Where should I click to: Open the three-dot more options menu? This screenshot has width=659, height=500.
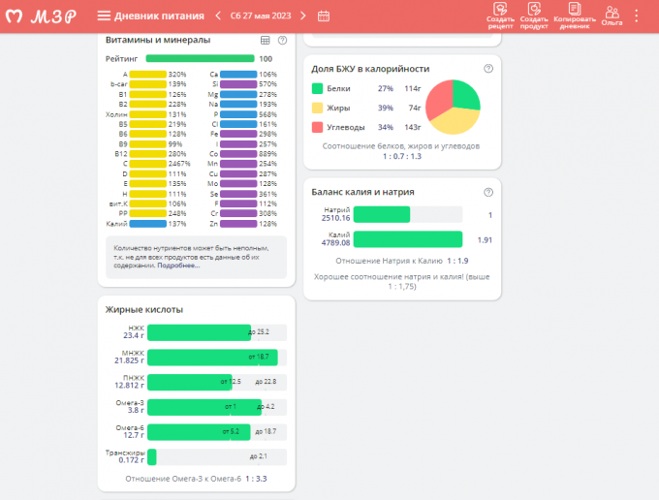637,16
